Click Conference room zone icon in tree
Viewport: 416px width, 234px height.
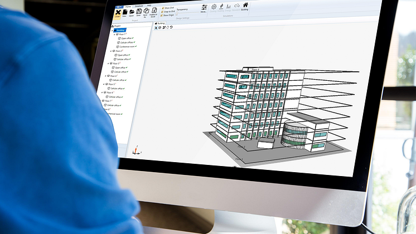point(118,47)
